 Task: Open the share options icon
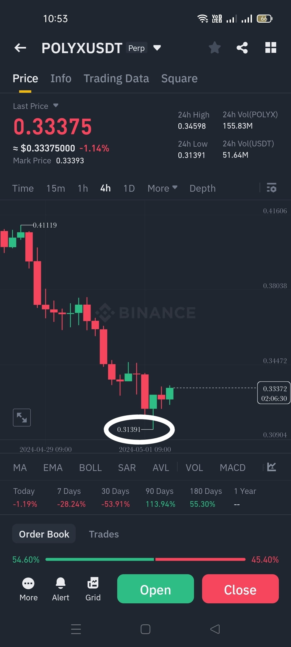click(x=242, y=47)
